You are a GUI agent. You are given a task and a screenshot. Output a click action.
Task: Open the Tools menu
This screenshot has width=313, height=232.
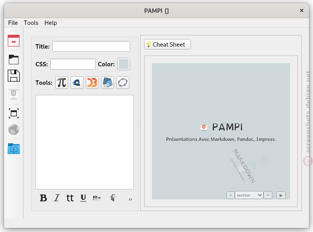(31, 23)
